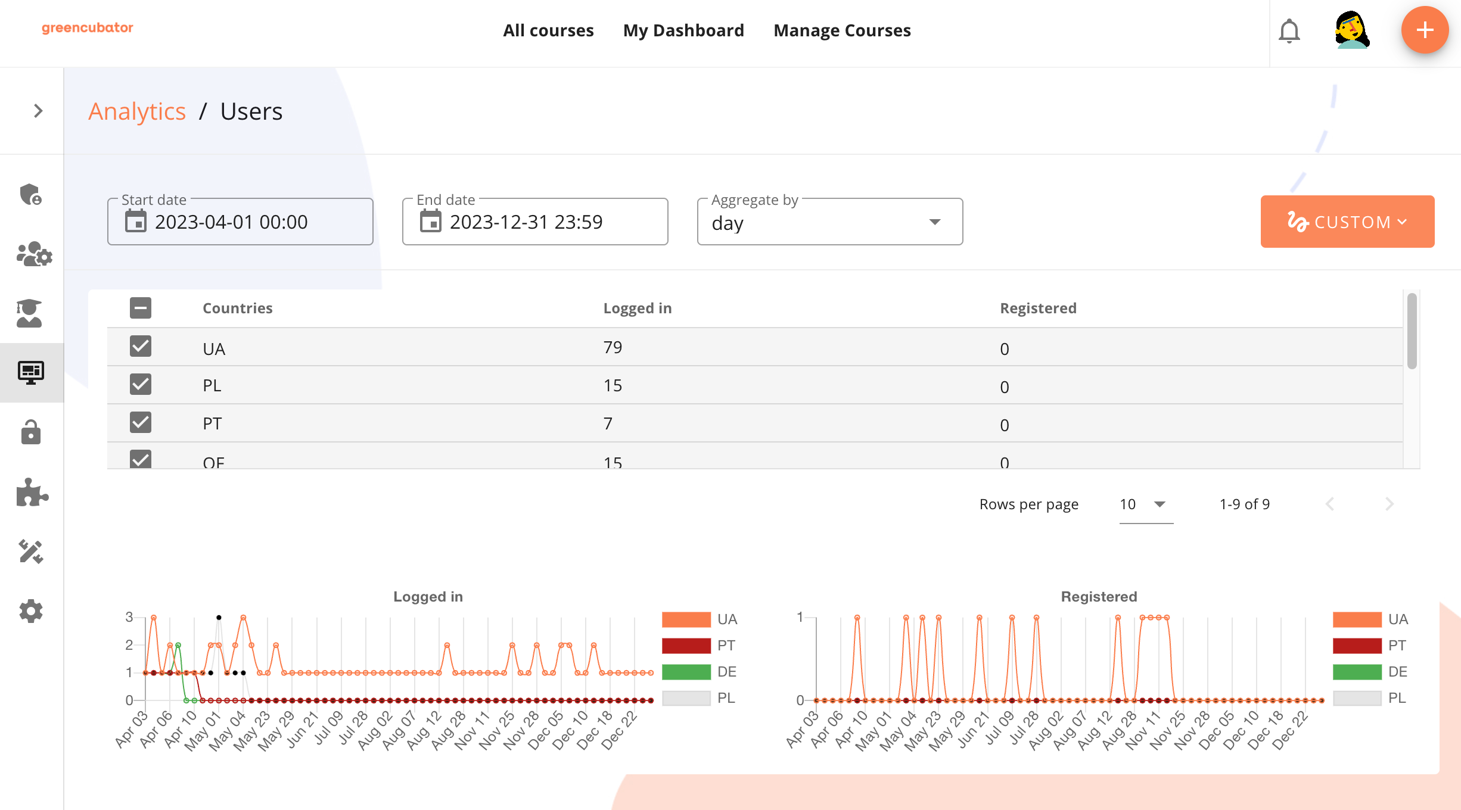Screen dimensions: 1461x810
Task: Uncheck the PT country row
Action: click(x=141, y=423)
